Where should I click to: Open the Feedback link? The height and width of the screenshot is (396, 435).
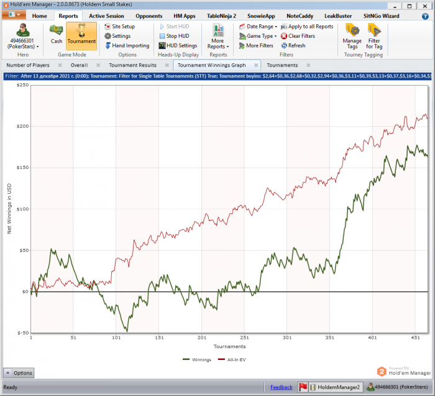pos(281,387)
